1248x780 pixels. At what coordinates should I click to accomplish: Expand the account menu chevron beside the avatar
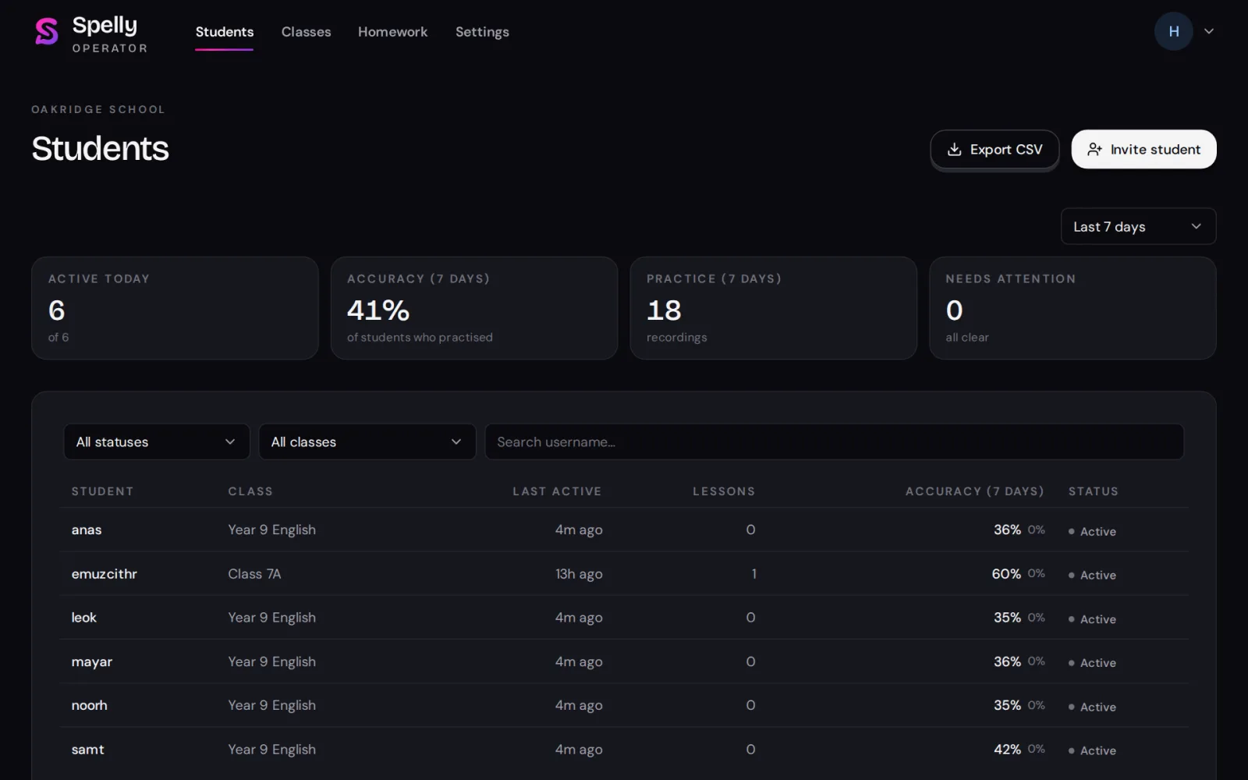[1209, 31]
